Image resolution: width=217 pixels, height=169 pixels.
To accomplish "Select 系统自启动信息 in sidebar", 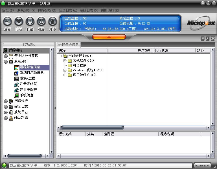I will click(x=32, y=73).
